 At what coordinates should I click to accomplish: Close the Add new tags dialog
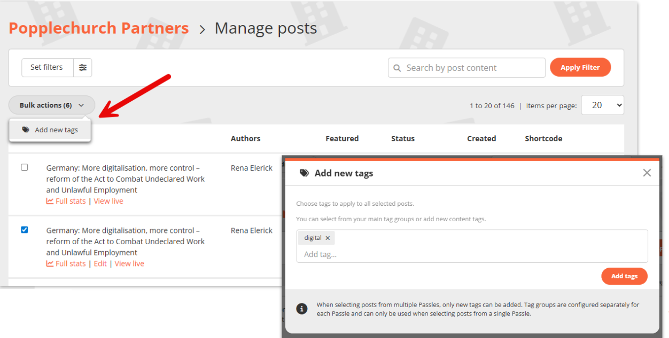pyautogui.click(x=647, y=173)
